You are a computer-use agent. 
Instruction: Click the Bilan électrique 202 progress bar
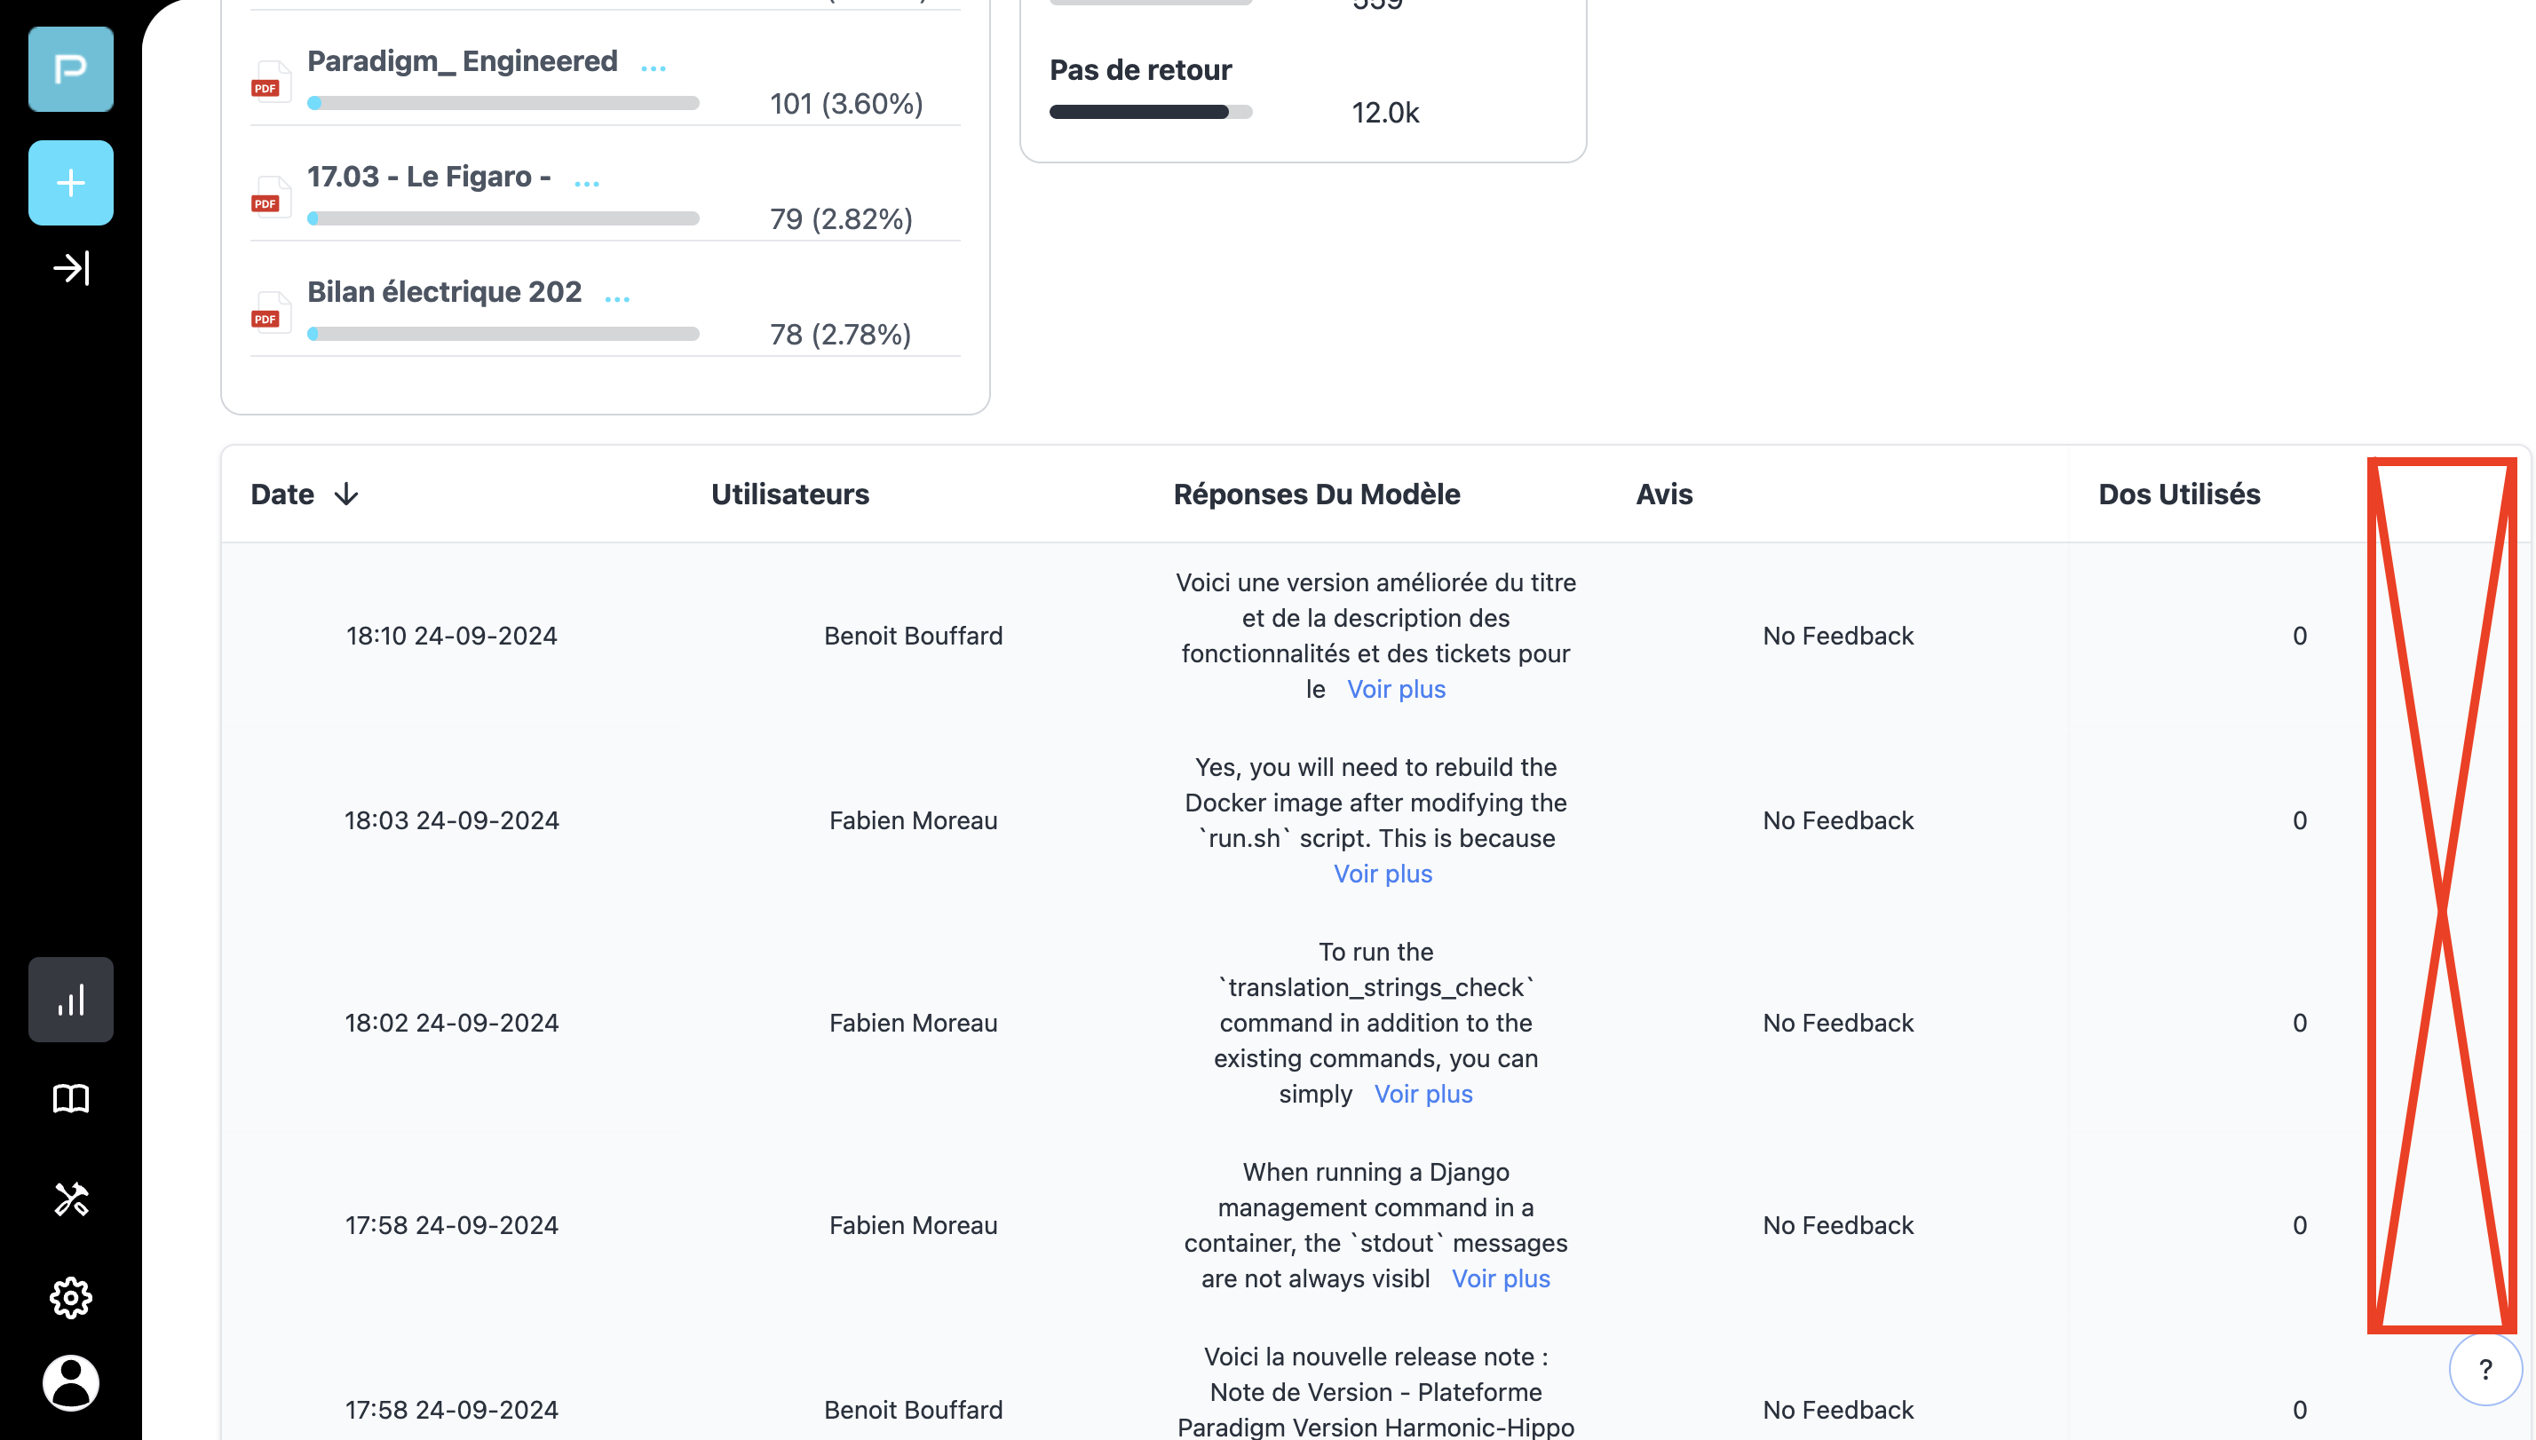[x=503, y=335]
